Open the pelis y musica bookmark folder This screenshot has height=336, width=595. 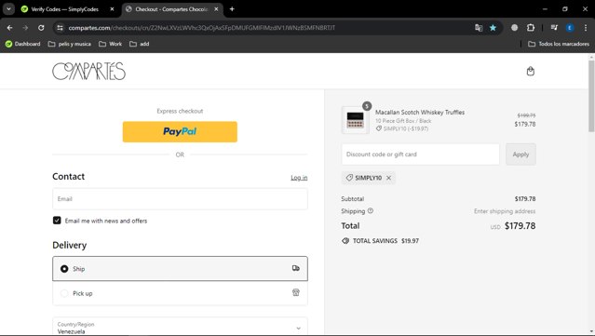click(x=70, y=44)
